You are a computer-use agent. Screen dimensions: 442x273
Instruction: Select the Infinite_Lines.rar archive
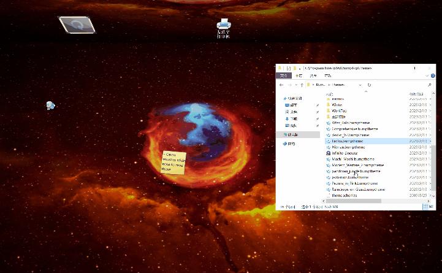[345, 153]
